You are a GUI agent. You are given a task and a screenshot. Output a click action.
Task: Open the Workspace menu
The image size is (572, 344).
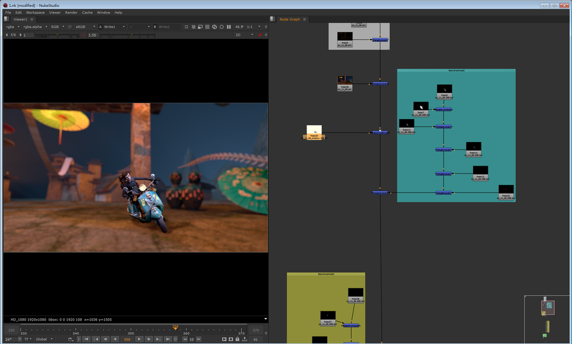point(36,13)
